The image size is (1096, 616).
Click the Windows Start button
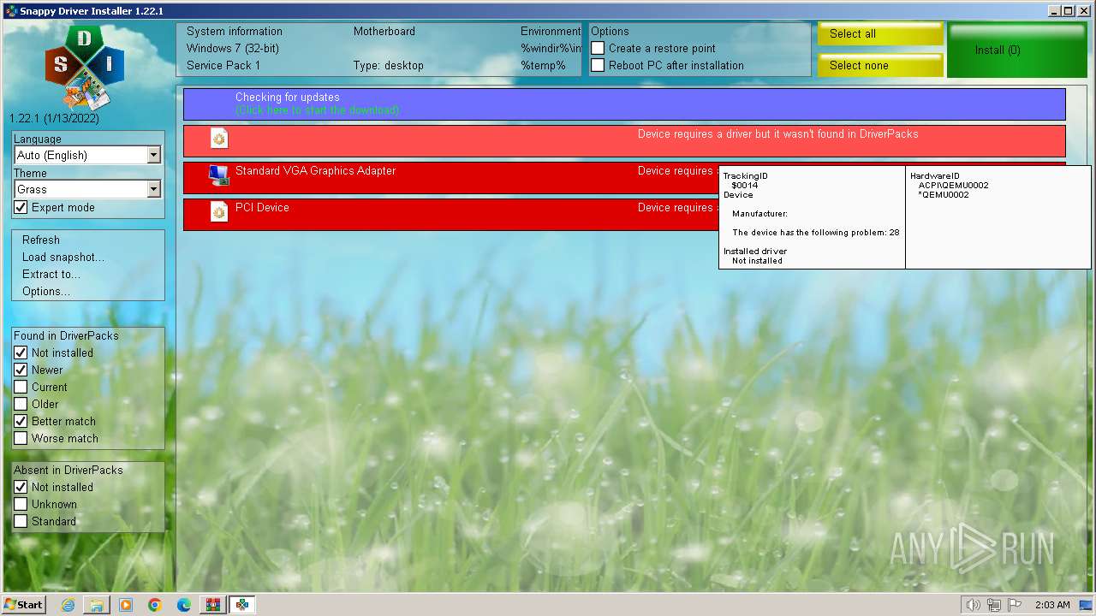[24, 605]
